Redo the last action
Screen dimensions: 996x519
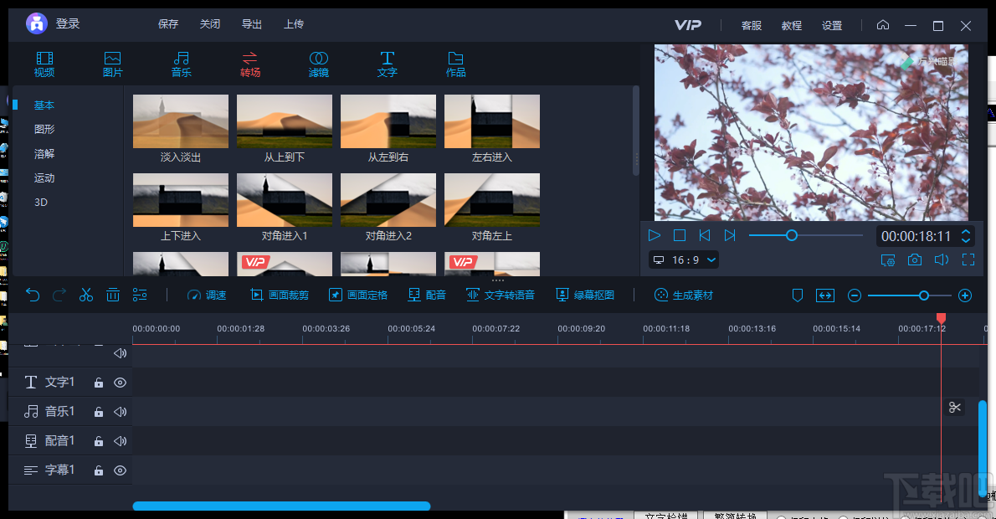click(59, 295)
